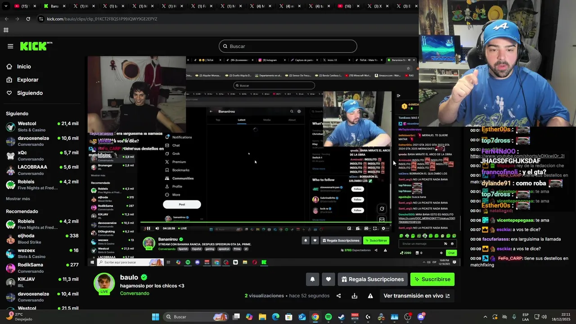Expand Mostrar más under Siguiendo

pos(18,198)
